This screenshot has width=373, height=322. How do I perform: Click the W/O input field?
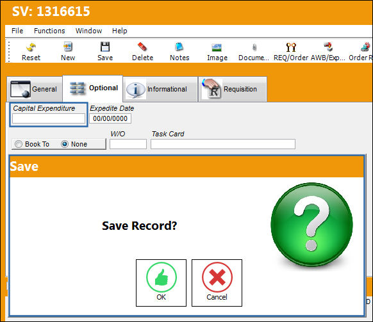point(128,144)
